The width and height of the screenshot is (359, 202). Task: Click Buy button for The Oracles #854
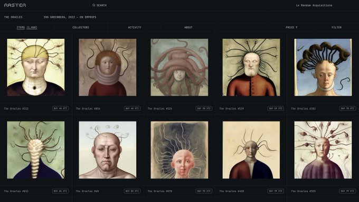point(132,108)
